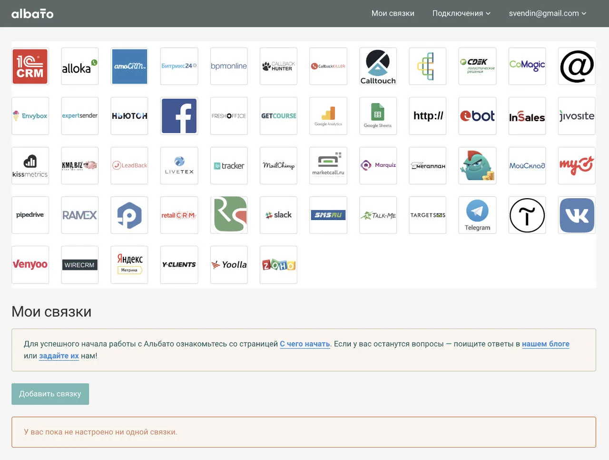Select the Zoho service icon
The width and height of the screenshot is (609, 460).
[x=278, y=265]
